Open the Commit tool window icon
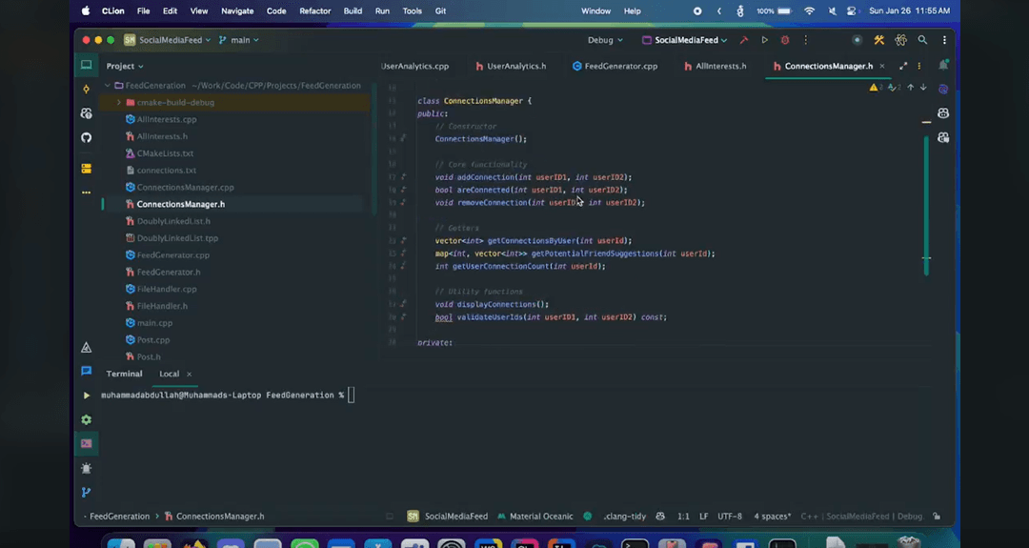Viewport: 1029px width, 548px height. [x=86, y=89]
